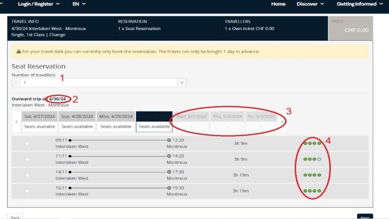Select the Wed, 5/1/2024 date tab
Viewport: 389px width, 219px height.
point(191,121)
